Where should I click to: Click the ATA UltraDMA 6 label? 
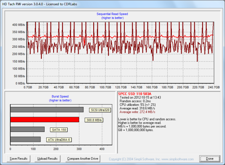tap(59, 140)
